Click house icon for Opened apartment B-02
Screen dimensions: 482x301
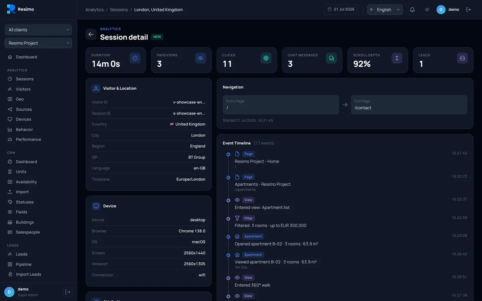(x=237, y=236)
